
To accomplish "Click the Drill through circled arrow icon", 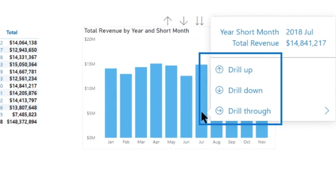I will 219,110.
